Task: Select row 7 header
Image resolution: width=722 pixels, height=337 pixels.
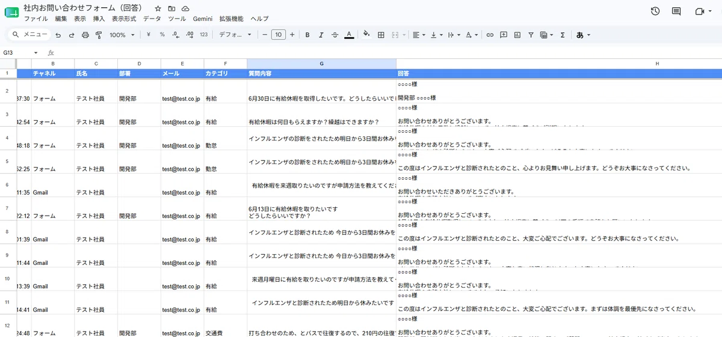Action: pyautogui.click(x=7, y=208)
